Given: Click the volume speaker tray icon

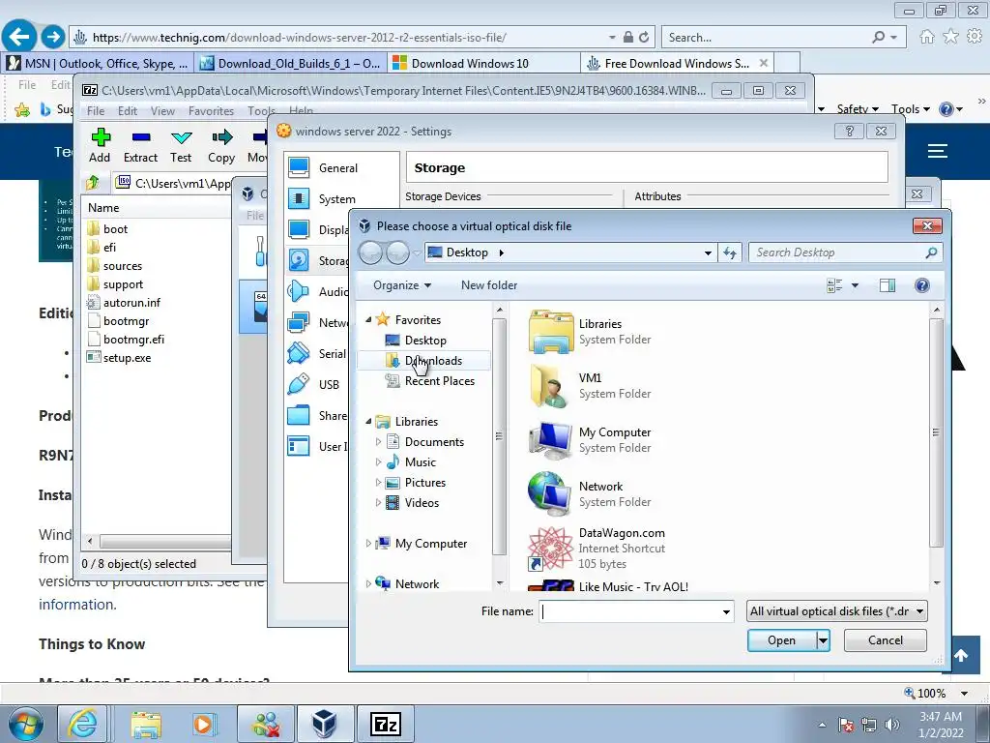Looking at the screenshot, I should pyautogui.click(x=892, y=725).
